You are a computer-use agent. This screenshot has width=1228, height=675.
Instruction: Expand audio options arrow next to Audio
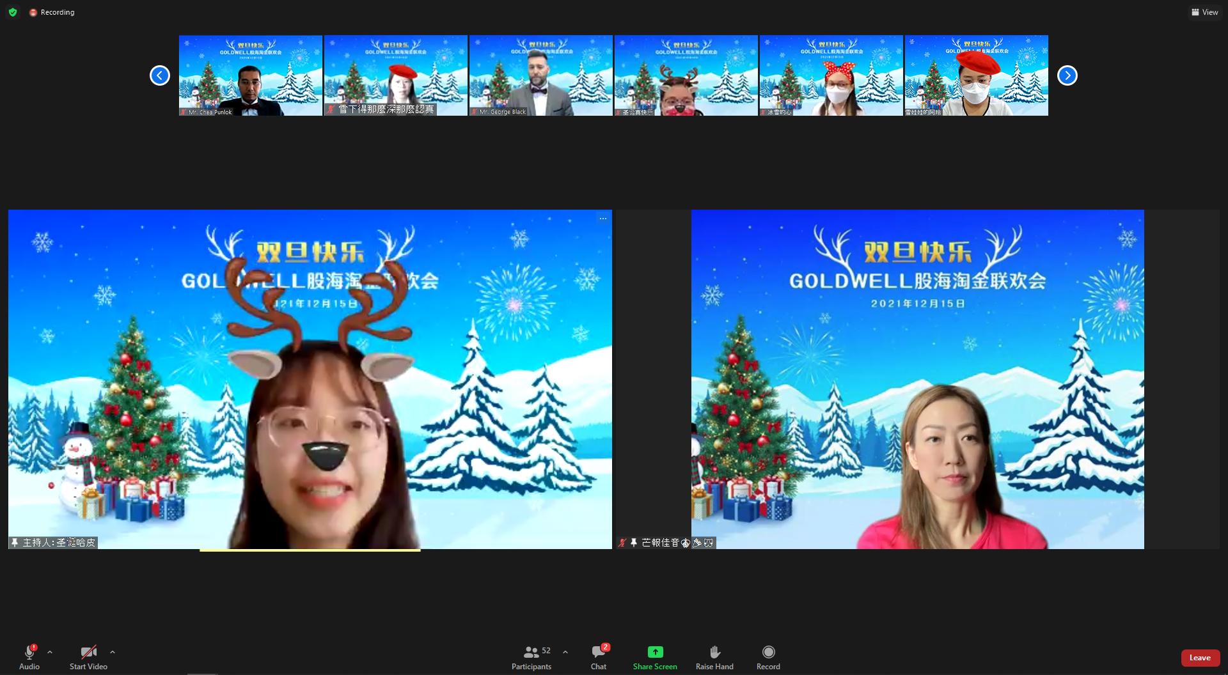[x=50, y=652]
